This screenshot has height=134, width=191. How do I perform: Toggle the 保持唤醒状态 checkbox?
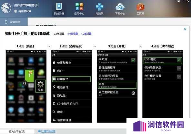click(x=179, y=68)
